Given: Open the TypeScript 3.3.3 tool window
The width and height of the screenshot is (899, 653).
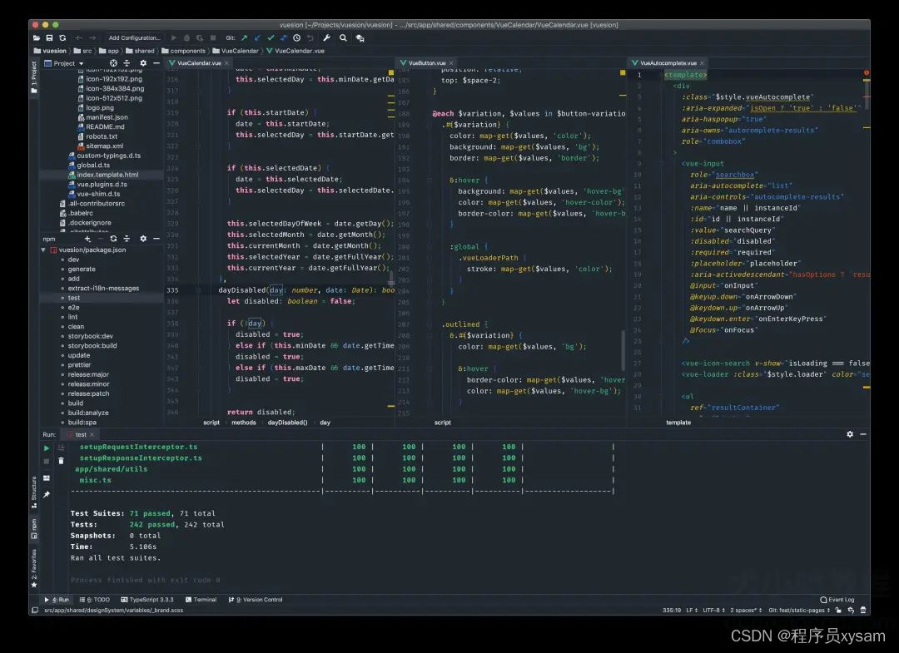Looking at the screenshot, I should pos(147,600).
